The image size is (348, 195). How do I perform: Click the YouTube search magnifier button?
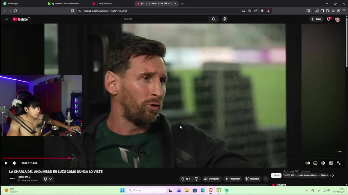(214, 19)
